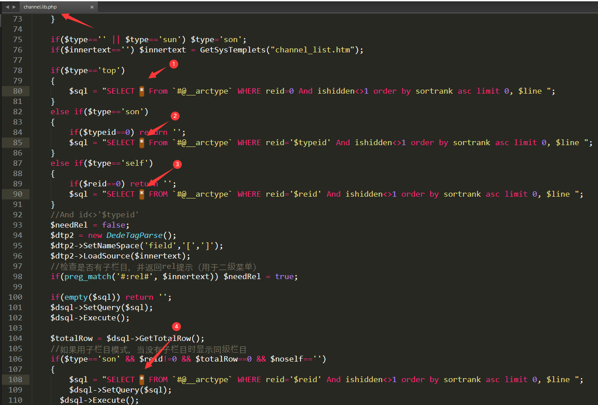Select the channel.lib.php tab

(x=58, y=7)
